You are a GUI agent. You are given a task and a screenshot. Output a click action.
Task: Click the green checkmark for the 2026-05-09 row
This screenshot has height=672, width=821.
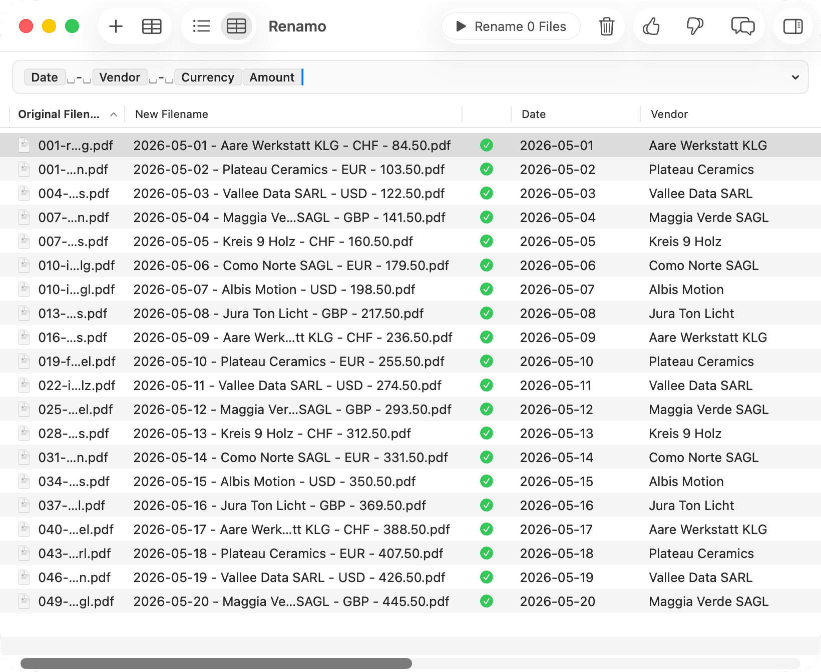(487, 337)
